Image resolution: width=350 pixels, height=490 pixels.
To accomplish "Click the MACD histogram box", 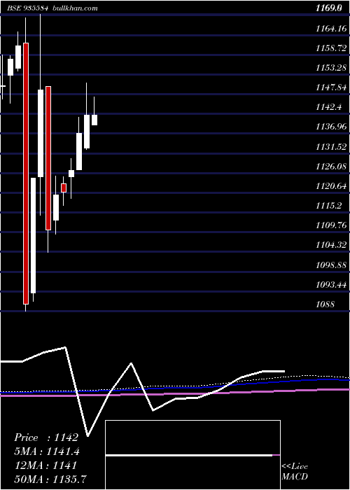I will pos(192,455).
